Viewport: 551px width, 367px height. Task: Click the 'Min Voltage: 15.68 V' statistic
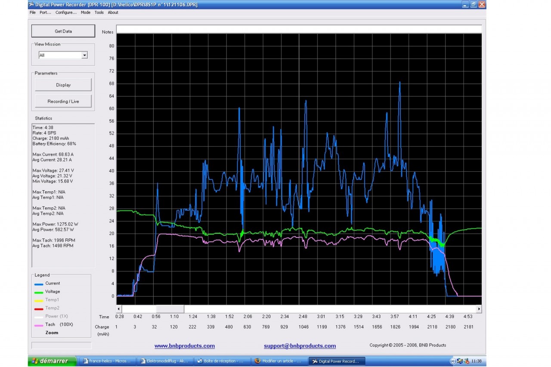[53, 181]
